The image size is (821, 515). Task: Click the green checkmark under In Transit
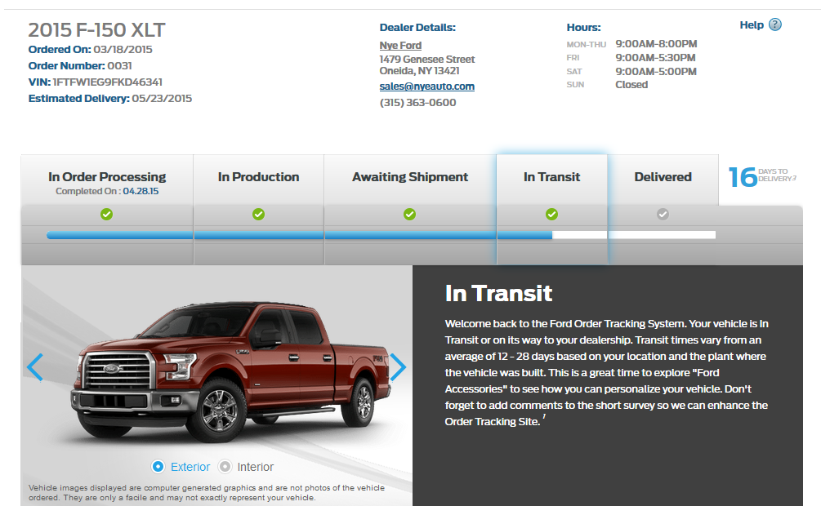click(x=551, y=215)
